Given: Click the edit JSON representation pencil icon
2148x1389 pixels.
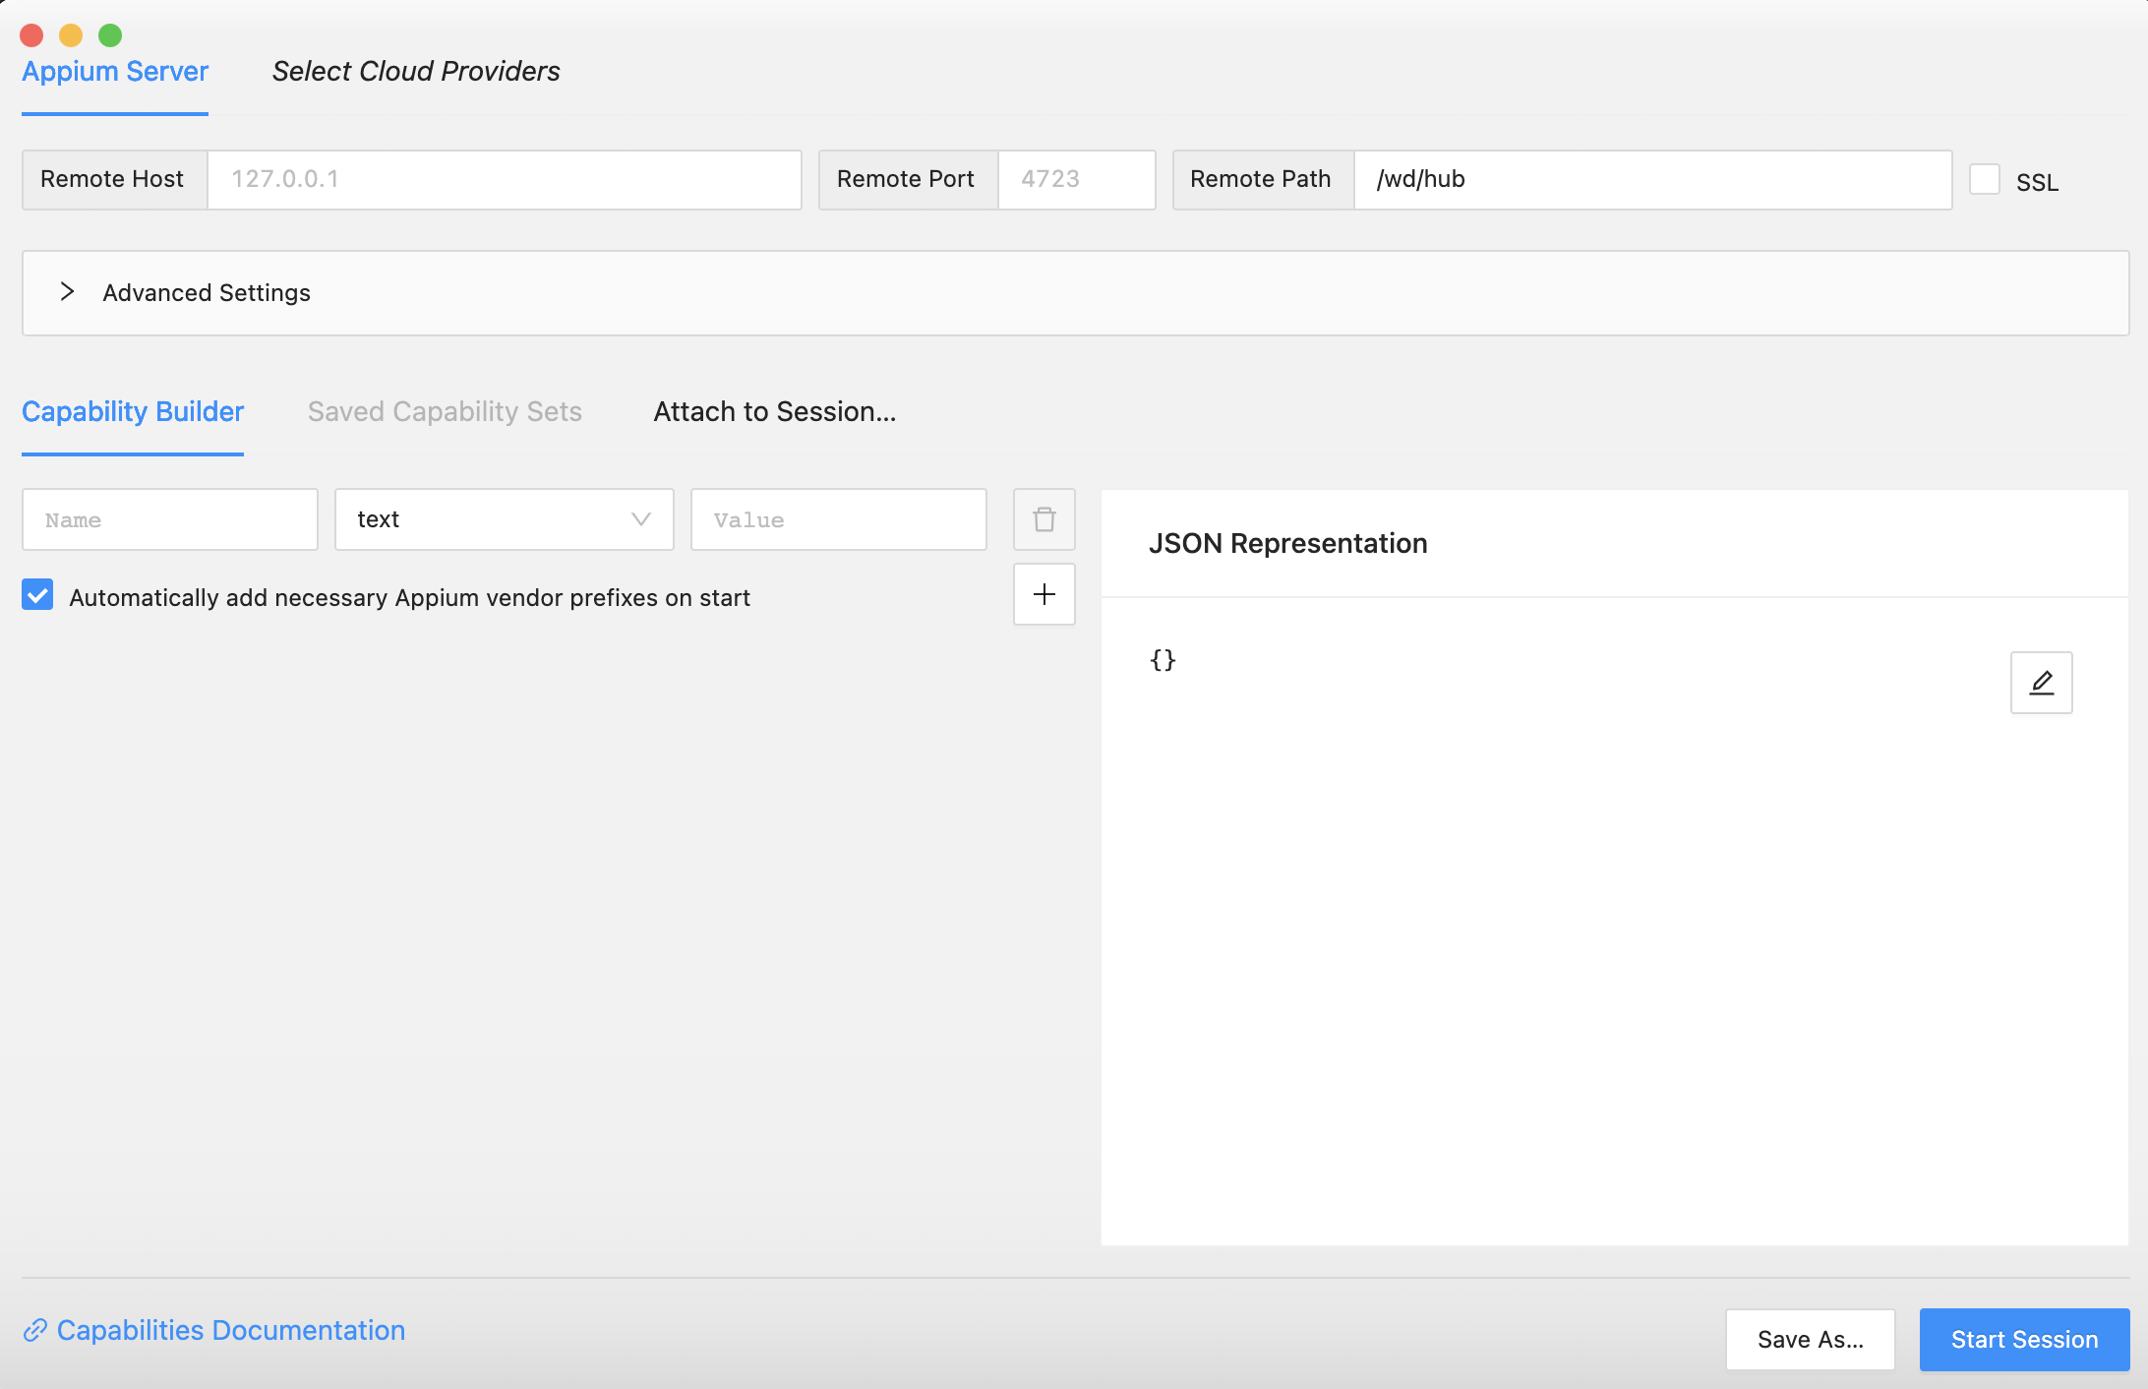Looking at the screenshot, I should coord(2042,681).
